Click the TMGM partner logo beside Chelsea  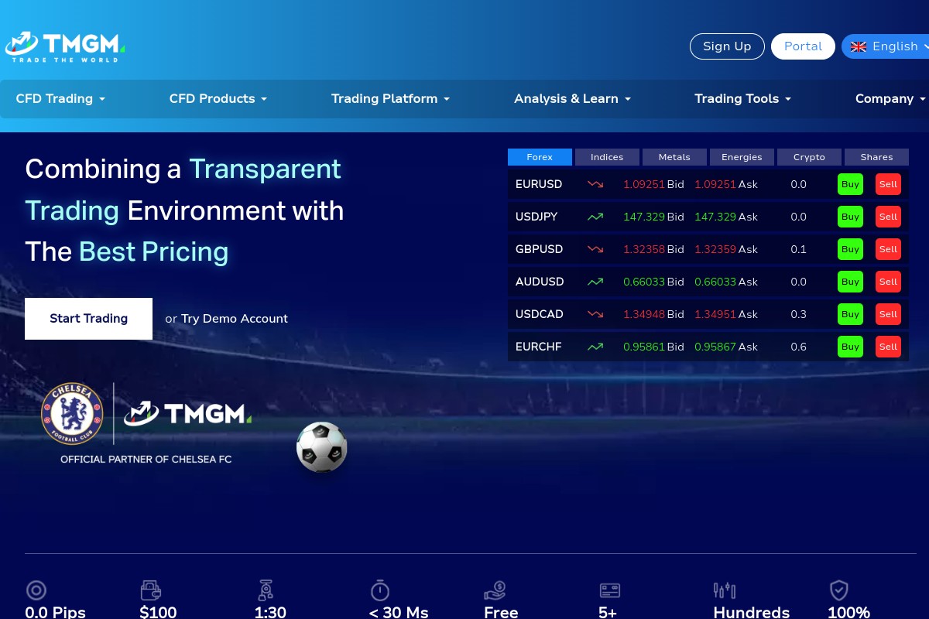188,413
